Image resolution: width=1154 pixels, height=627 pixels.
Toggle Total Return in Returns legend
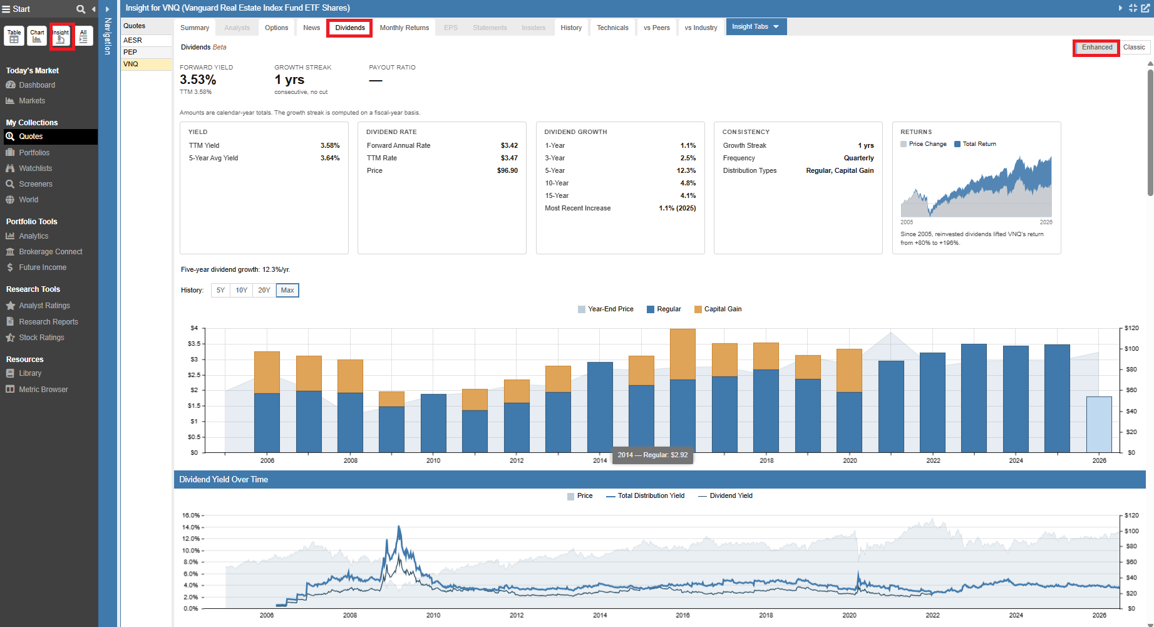point(975,144)
